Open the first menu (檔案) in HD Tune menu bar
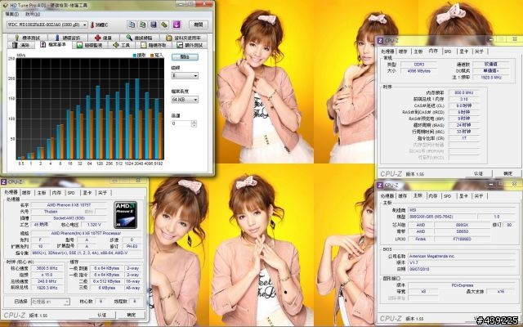Image resolution: width=523 pixels, height=327 pixels. (12, 14)
